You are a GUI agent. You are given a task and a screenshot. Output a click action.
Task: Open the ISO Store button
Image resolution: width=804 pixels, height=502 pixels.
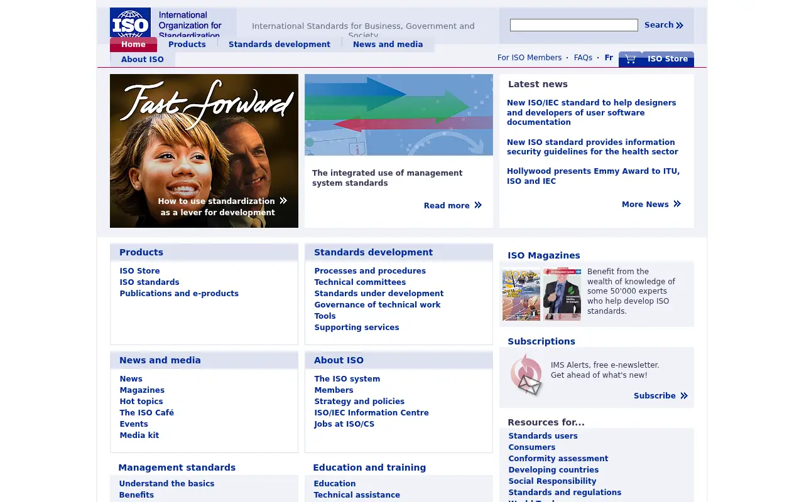click(668, 59)
